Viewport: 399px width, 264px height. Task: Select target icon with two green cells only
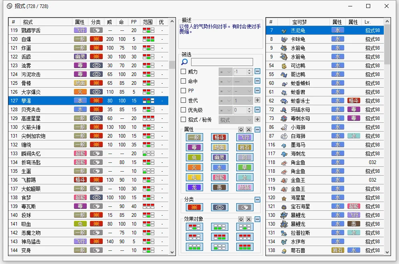click(219, 227)
